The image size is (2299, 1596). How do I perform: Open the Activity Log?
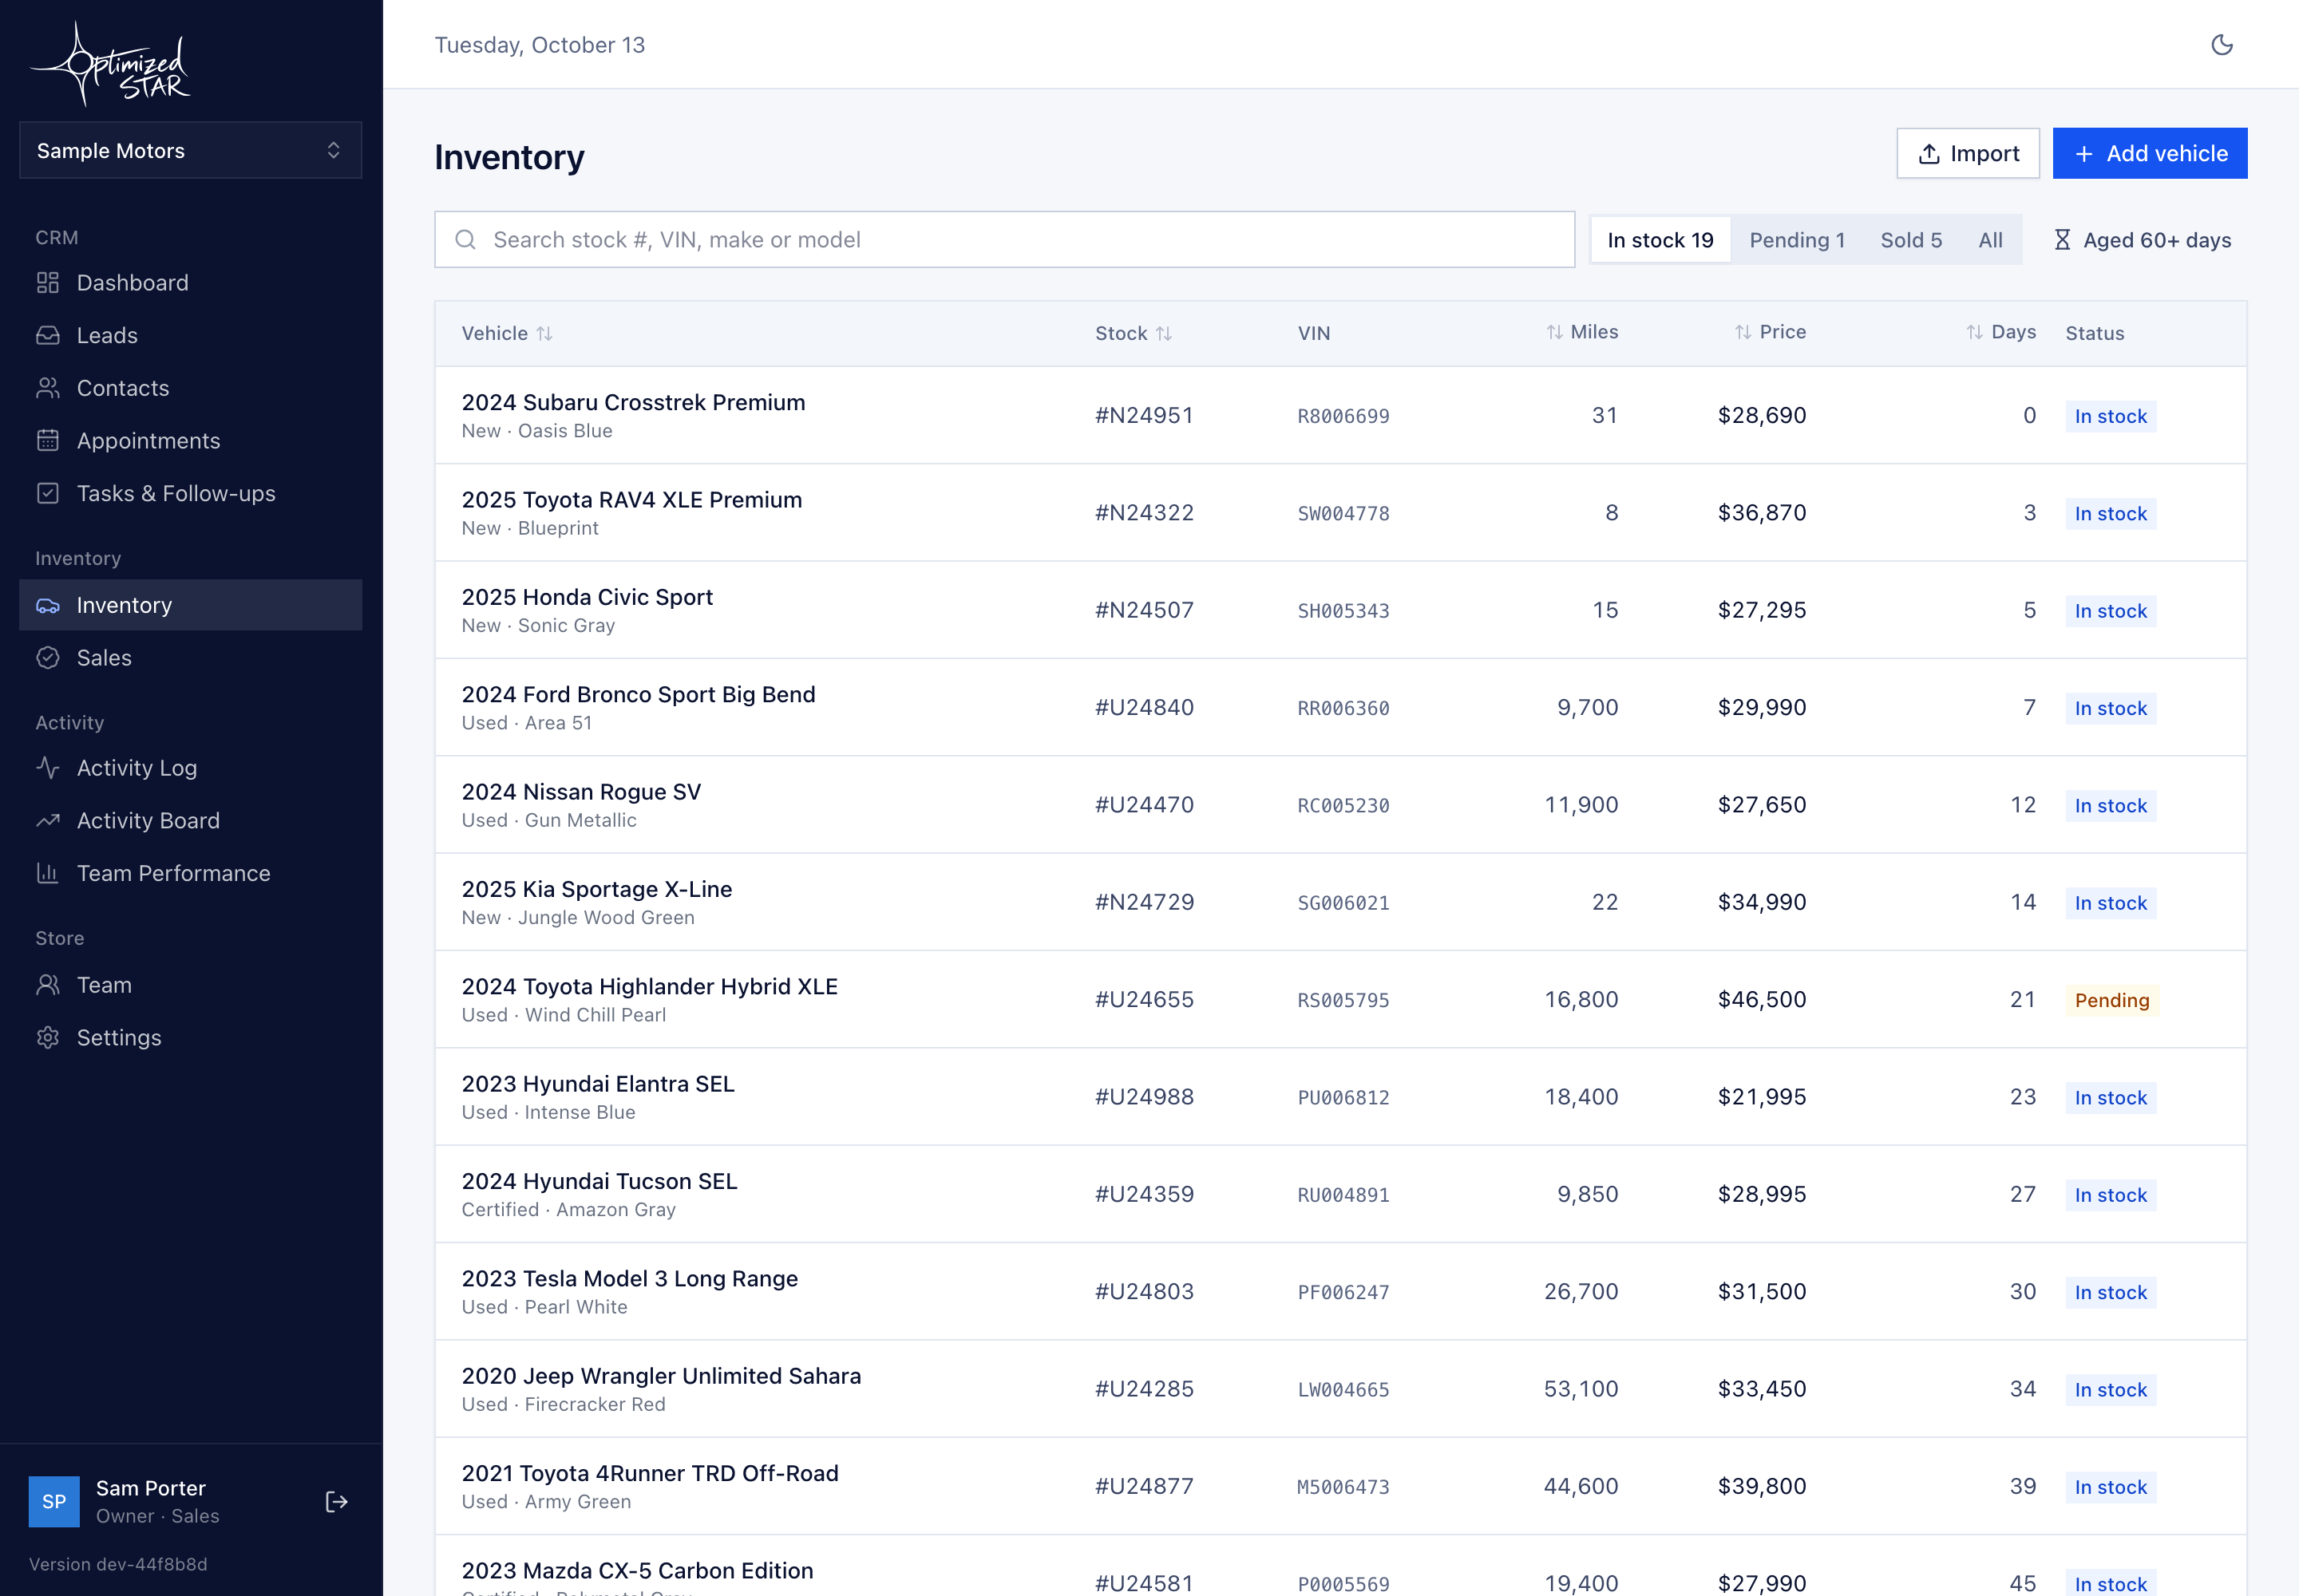[190, 768]
